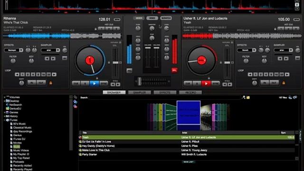The image size is (304, 171).
Task: Click the crossfader handle
Action: pos(139,81)
